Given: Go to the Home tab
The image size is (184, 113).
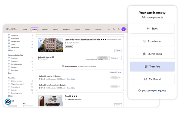Looking at the screenshot, I should 25,29.
